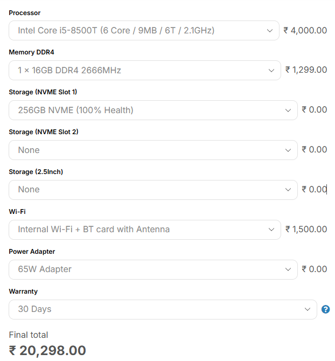Open the Processor dropdown

pos(144,30)
